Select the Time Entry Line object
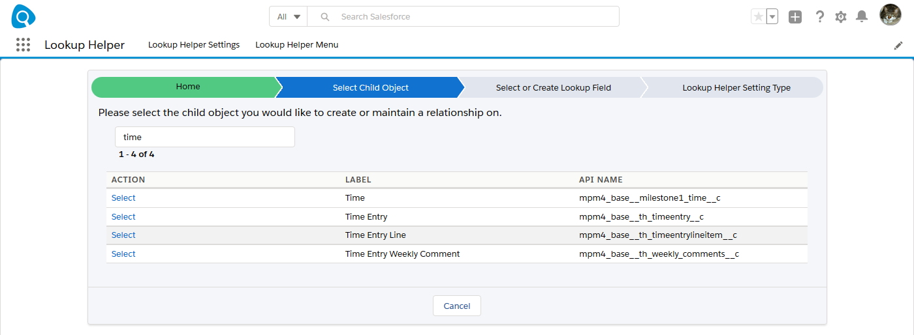 pos(123,235)
